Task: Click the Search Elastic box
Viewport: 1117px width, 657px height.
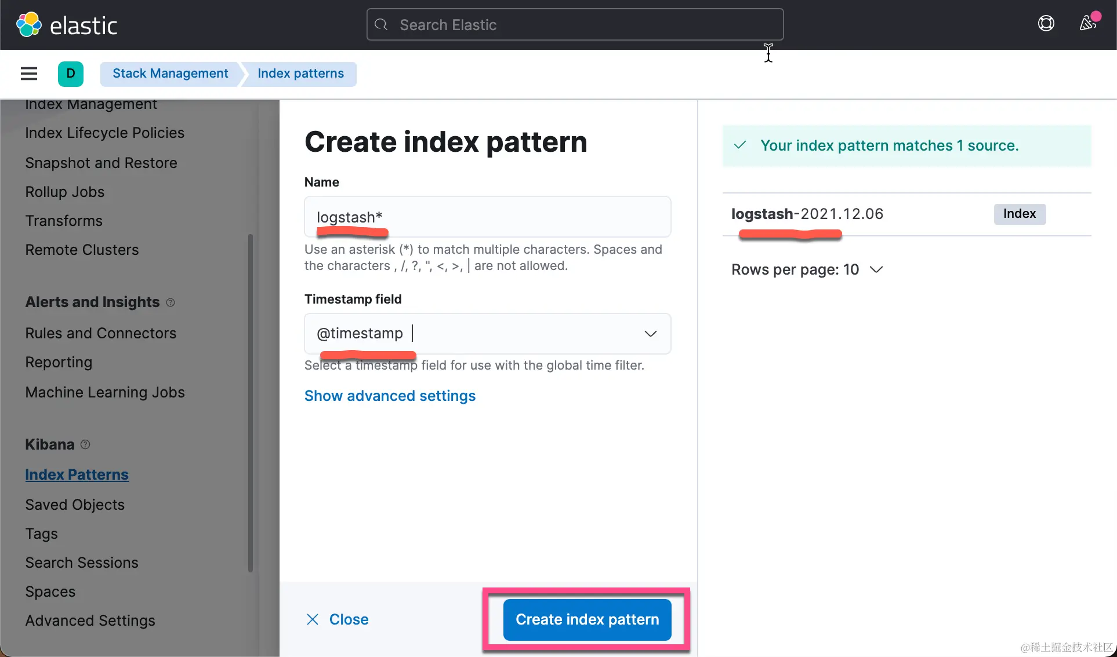Action: pyautogui.click(x=574, y=25)
